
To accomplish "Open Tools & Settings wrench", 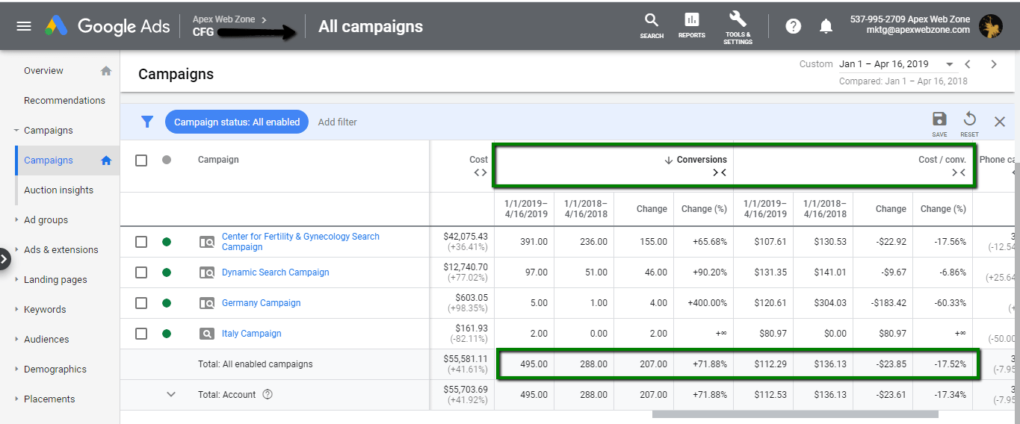I will tap(737, 27).
